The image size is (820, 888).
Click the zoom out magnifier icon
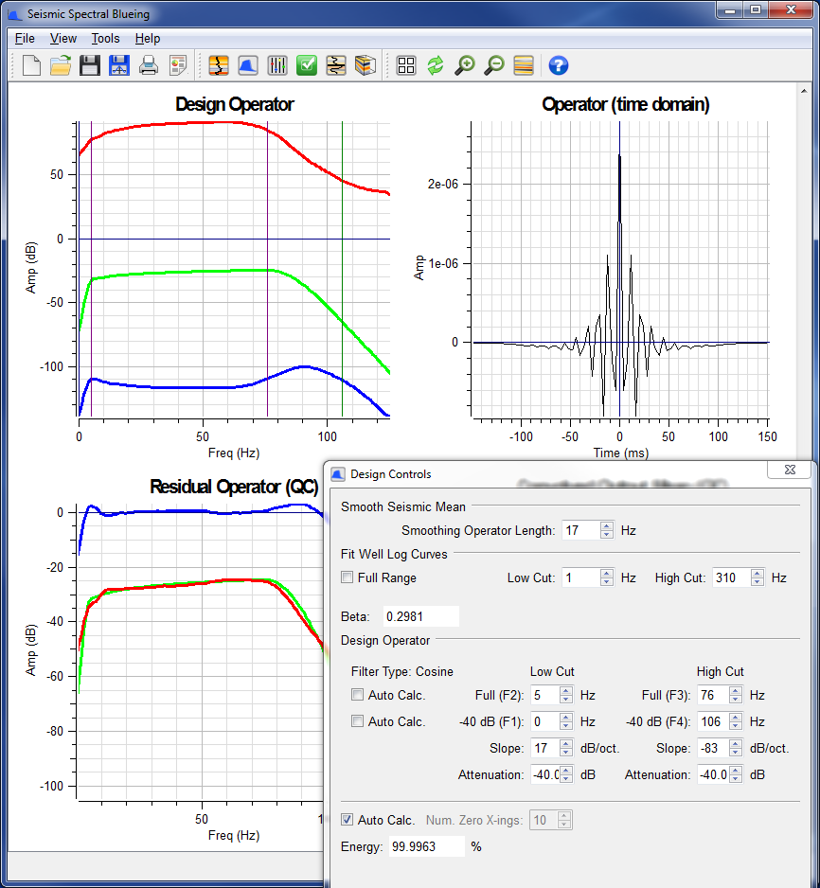pyautogui.click(x=494, y=65)
